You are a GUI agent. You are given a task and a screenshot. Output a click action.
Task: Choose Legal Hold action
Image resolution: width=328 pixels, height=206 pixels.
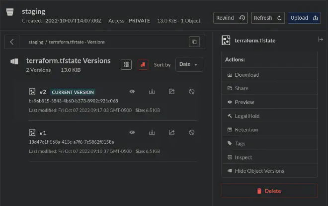point(269,116)
